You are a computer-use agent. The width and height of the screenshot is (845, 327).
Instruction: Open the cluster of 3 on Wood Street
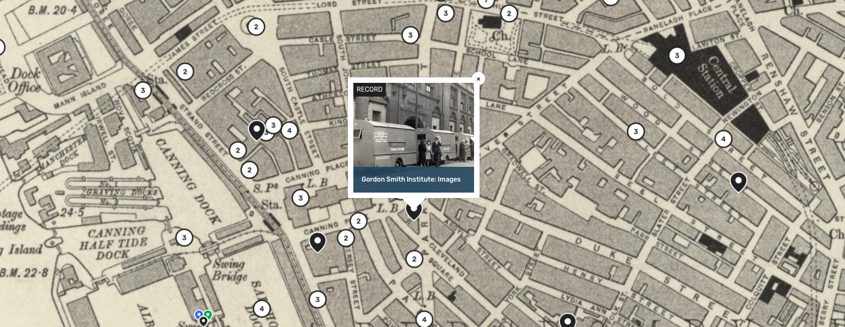click(x=635, y=131)
